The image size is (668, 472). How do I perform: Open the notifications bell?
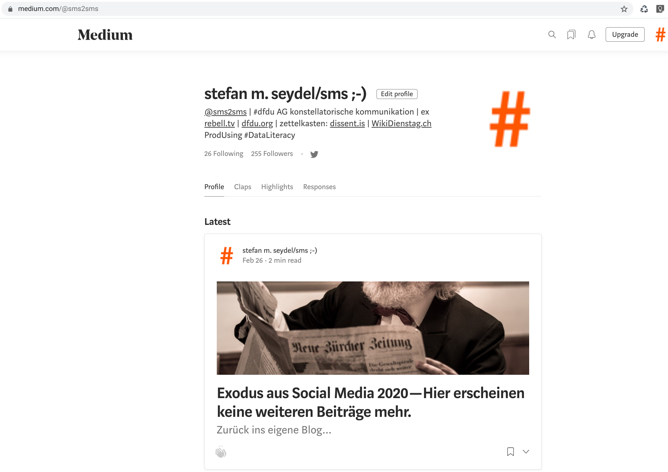point(591,34)
